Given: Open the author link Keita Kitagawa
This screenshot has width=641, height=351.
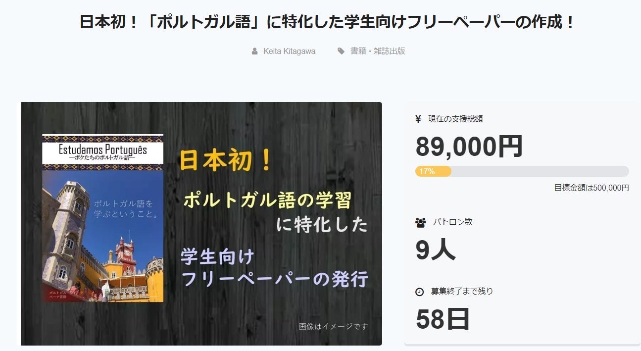Looking at the screenshot, I should point(289,51).
